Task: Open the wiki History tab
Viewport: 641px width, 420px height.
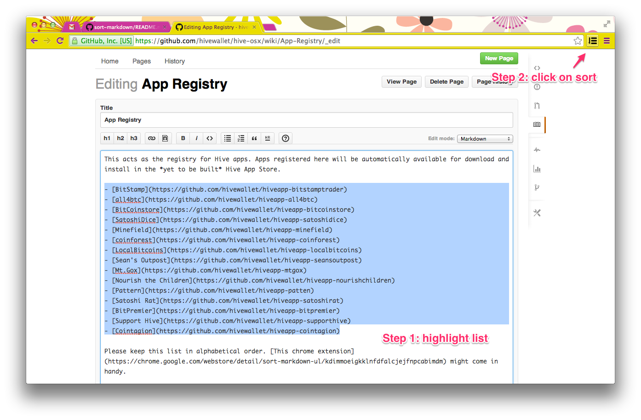Action: [x=175, y=61]
